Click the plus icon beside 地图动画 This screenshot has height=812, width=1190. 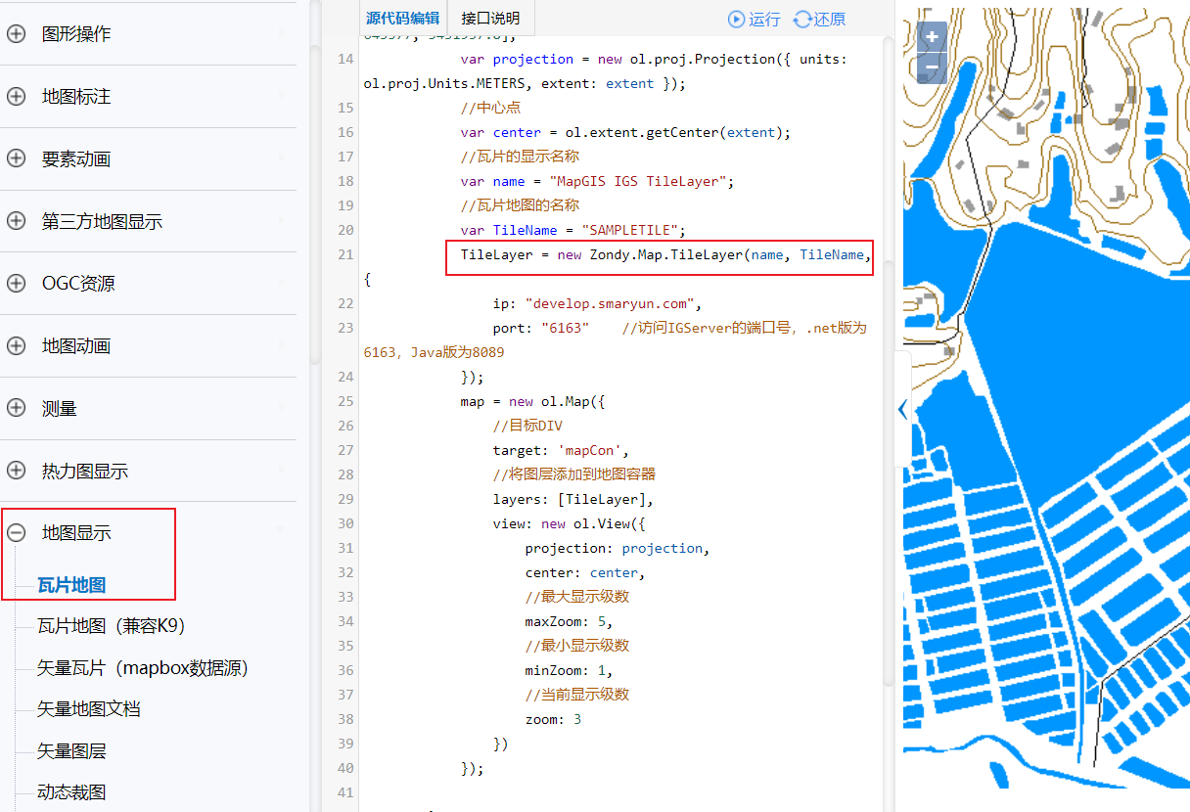pyautogui.click(x=16, y=345)
